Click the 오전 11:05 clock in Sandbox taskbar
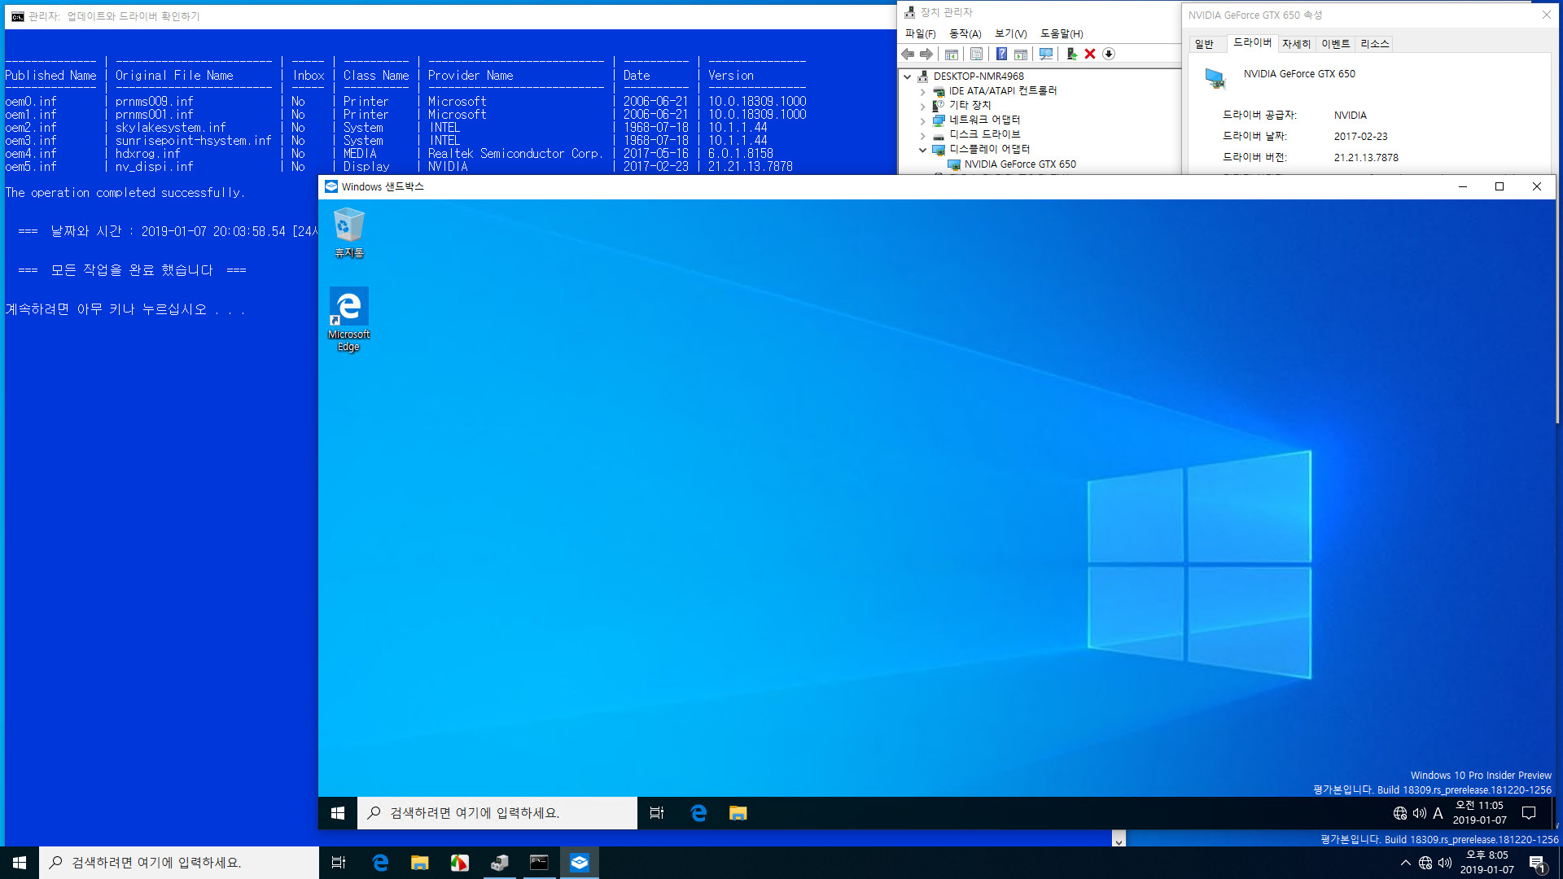 coord(1479,813)
